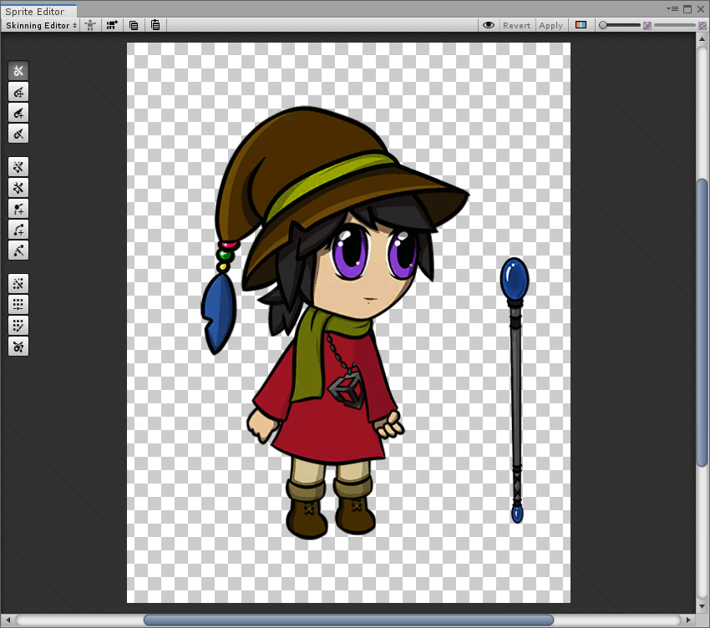Activate the Create Bone tool
This screenshot has height=628, width=710.
click(18, 113)
